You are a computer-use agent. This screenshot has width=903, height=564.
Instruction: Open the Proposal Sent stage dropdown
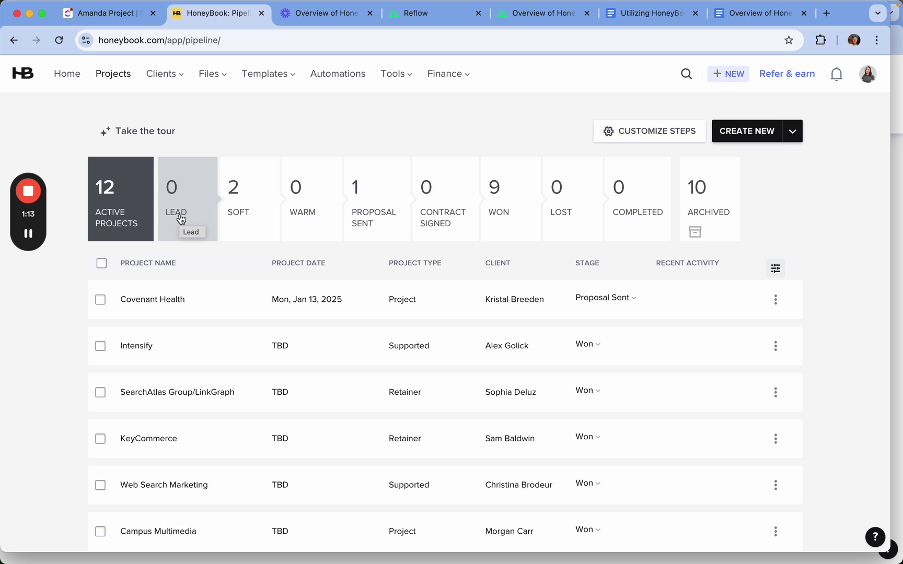point(606,298)
